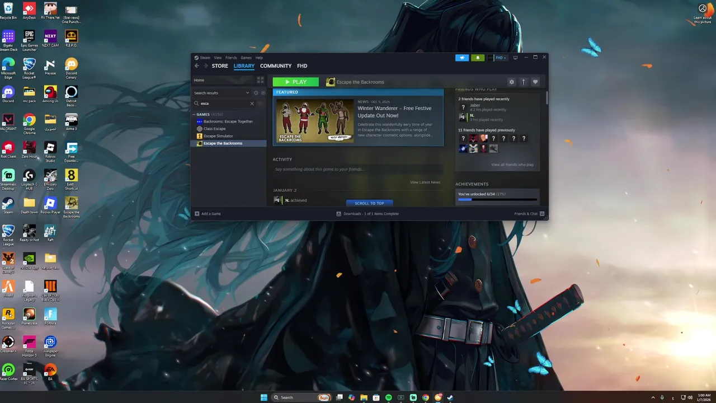Viewport: 716px width, 403px height.
Task: Switch to the COMMUNITY tab
Action: [276, 66]
